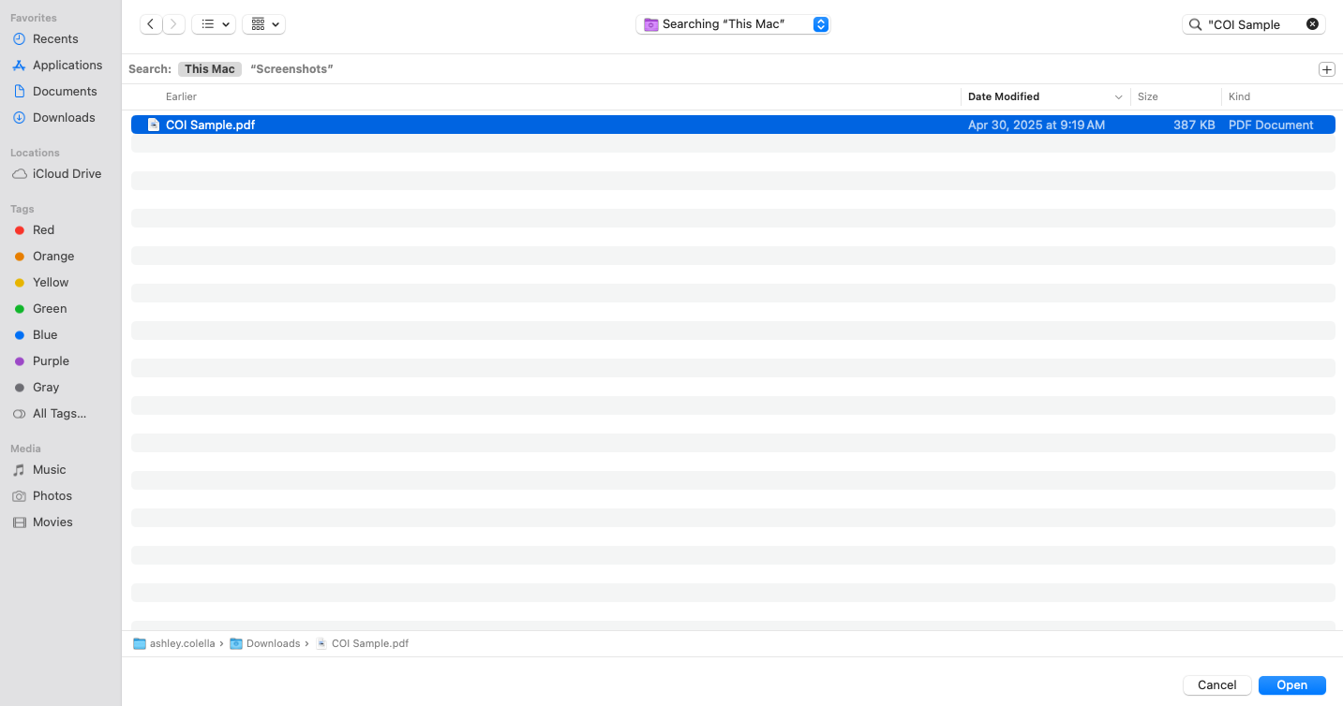Clear the search field text
The image size is (1343, 706).
(x=1312, y=24)
